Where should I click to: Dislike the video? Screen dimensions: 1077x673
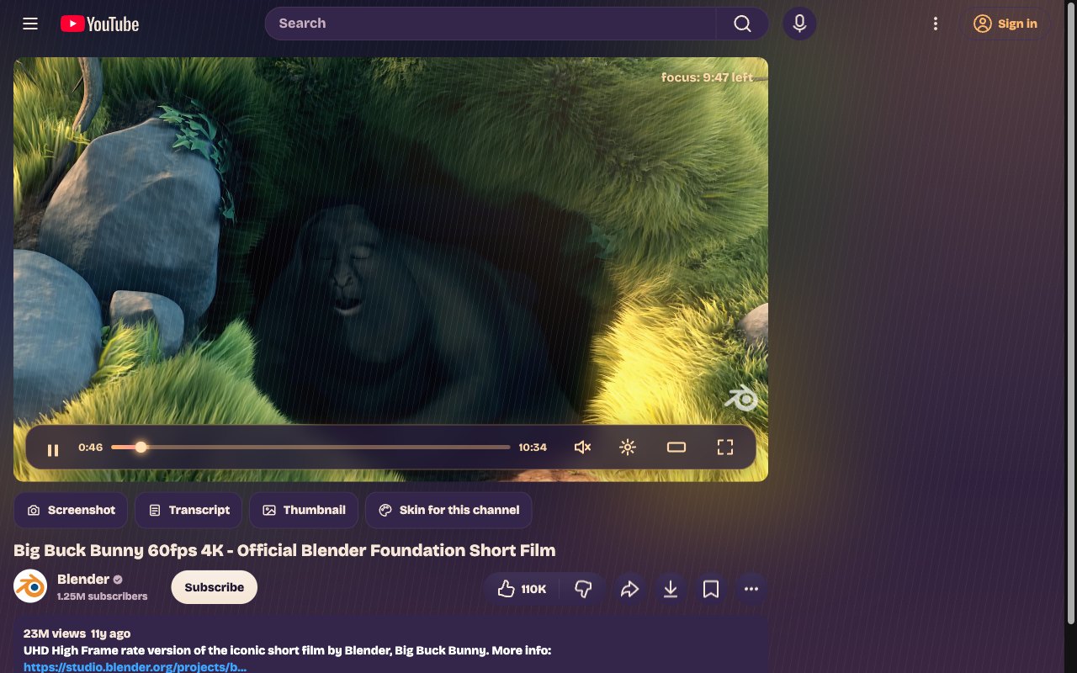(583, 589)
